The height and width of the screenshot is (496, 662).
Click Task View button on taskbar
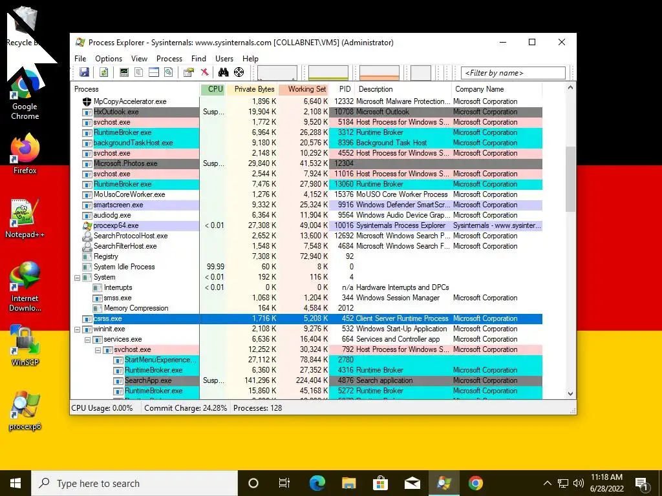[284, 483]
